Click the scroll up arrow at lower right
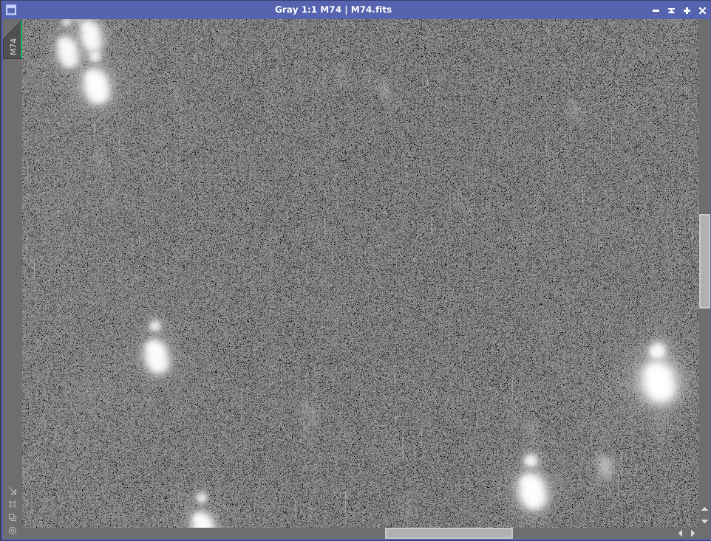 704,509
